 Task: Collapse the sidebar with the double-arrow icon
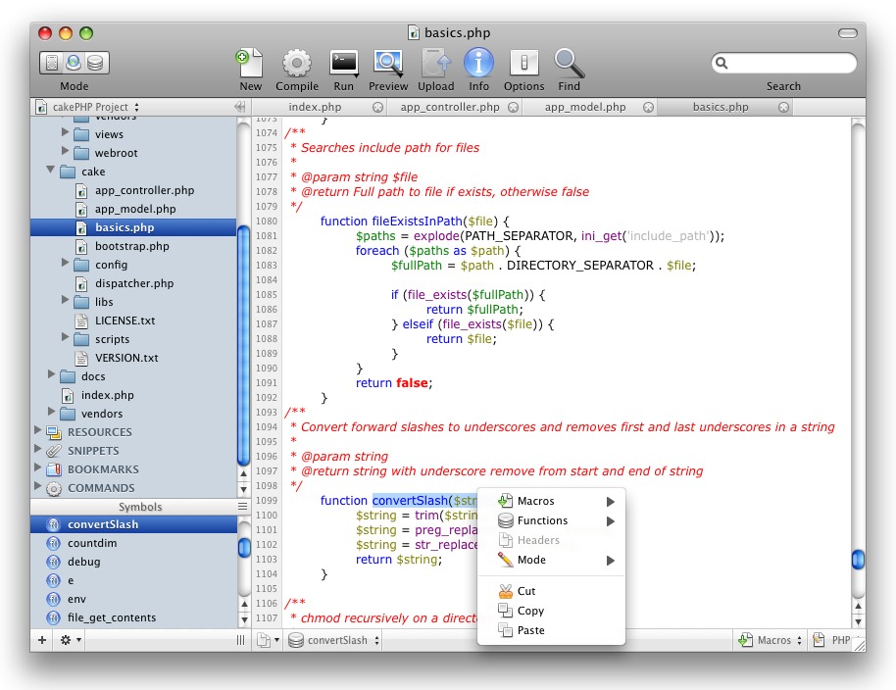240,107
